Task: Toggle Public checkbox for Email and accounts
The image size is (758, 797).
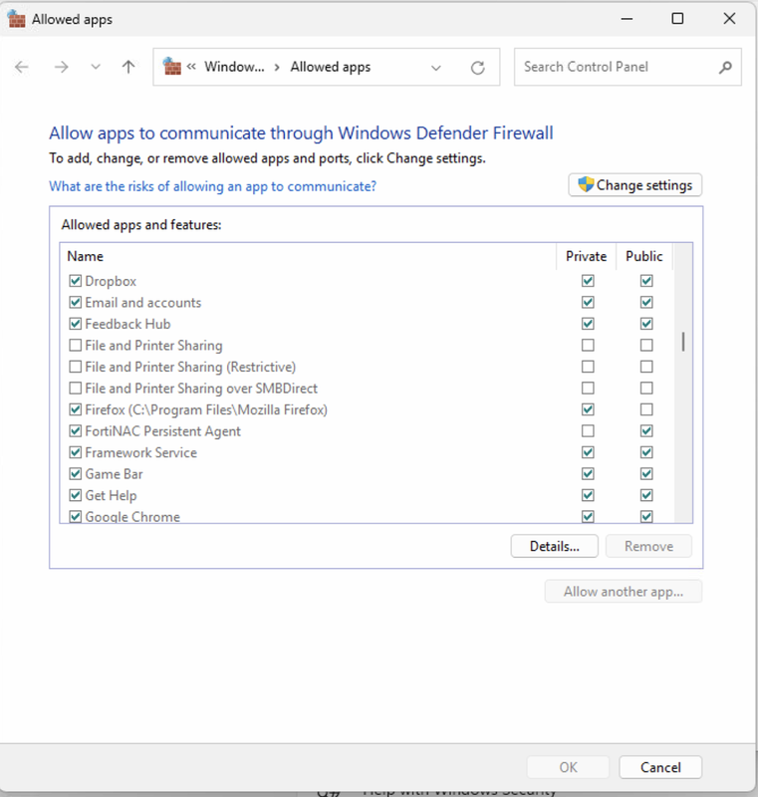Action: (646, 302)
